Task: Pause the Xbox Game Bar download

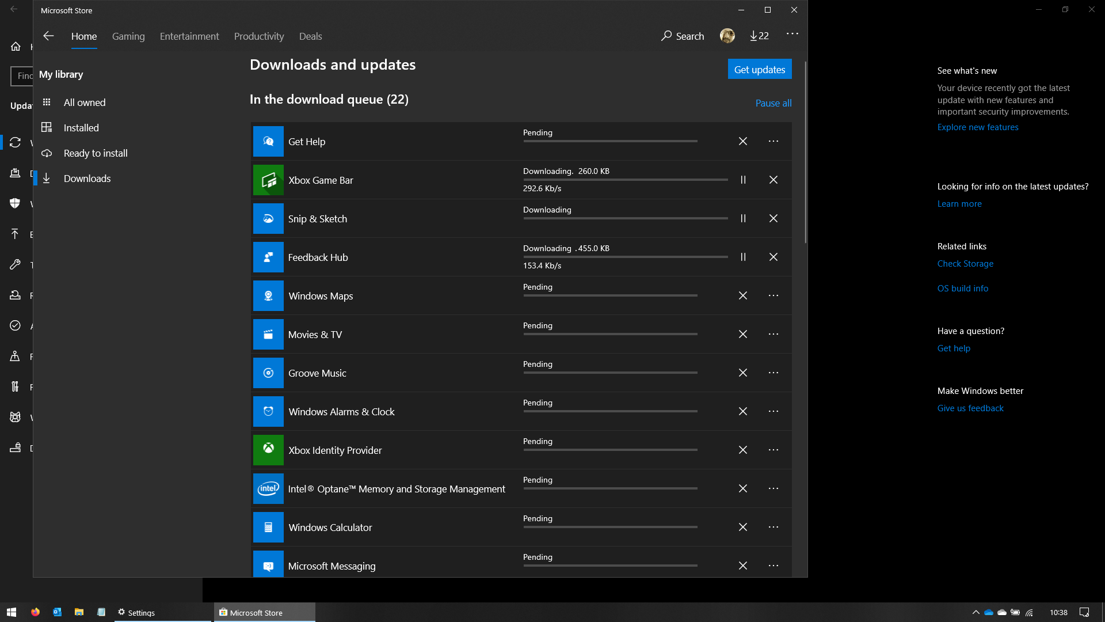Action: (x=743, y=180)
